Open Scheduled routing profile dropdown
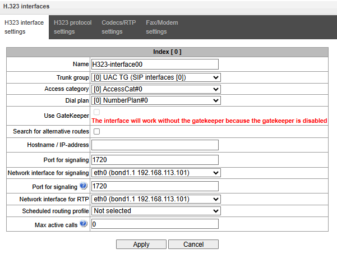337x258 pixels. [x=156, y=211]
